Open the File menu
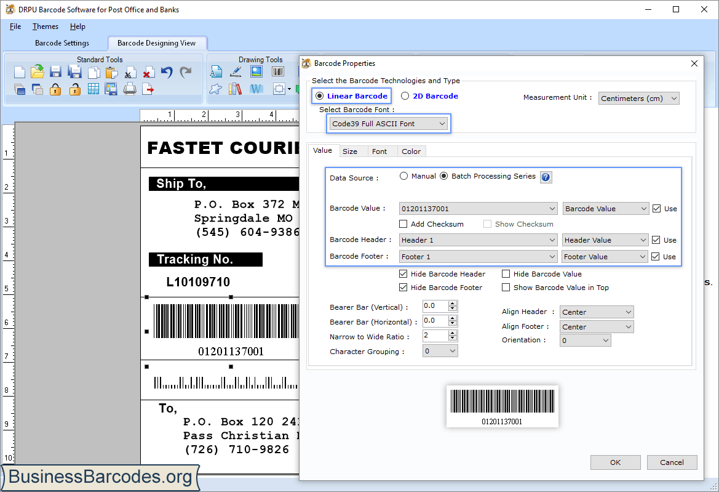Viewport: 719px width, 492px height. 15,26
